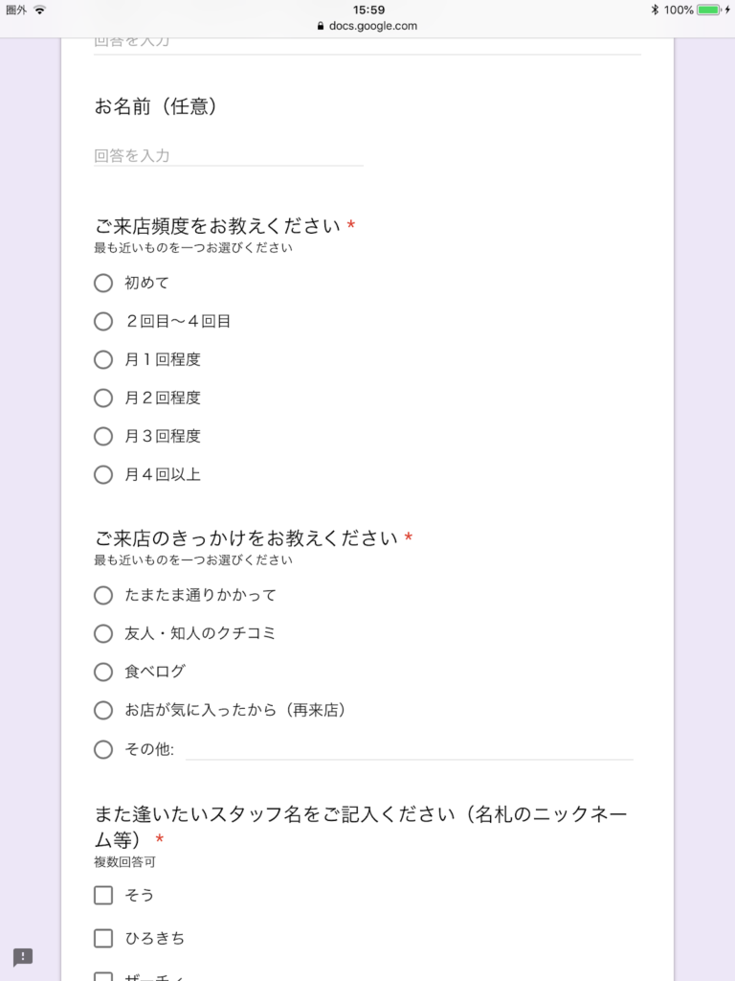Select 食べログ as how you found the store
Image resolution: width=735 pixels, height=981 pixels.
tap(103, 672)
